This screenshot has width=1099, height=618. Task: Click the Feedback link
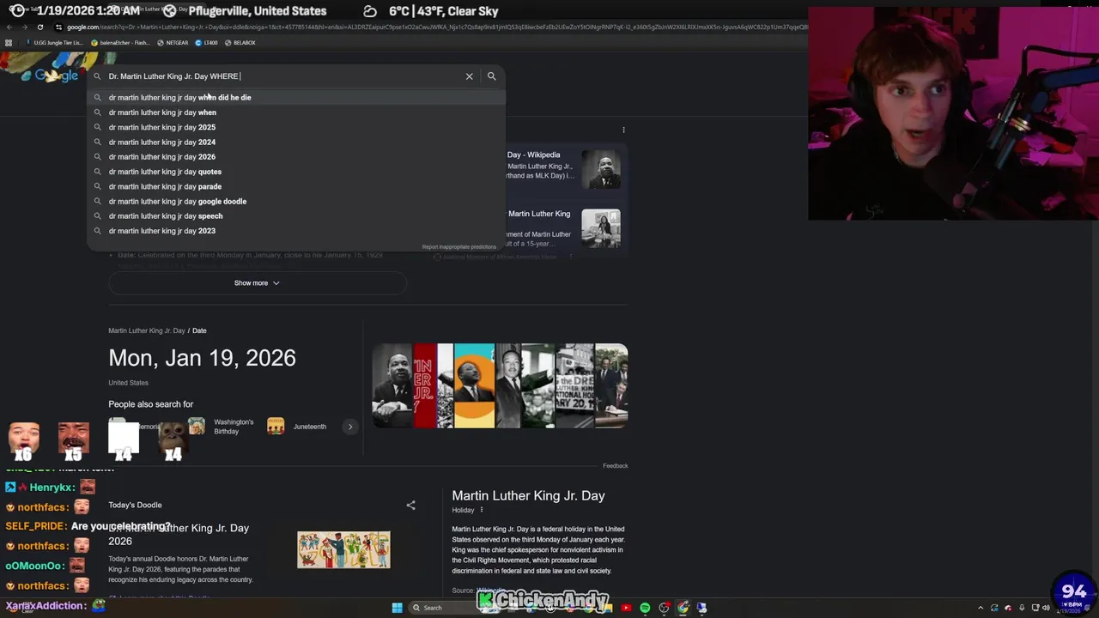click(x=615, y=466)
